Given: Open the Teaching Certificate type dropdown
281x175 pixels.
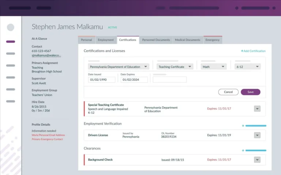Looking at the screenshot, I should (x=175, y=67).
